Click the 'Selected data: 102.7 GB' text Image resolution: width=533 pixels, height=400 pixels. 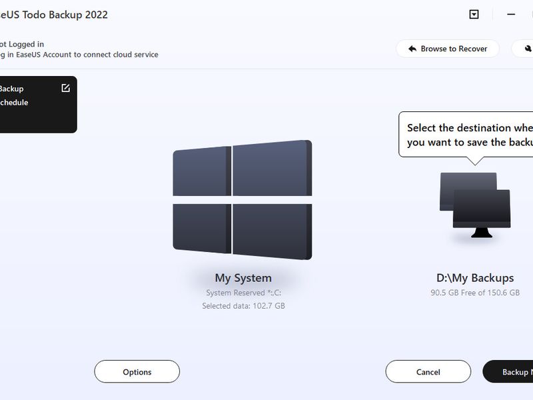pos(243,306)
